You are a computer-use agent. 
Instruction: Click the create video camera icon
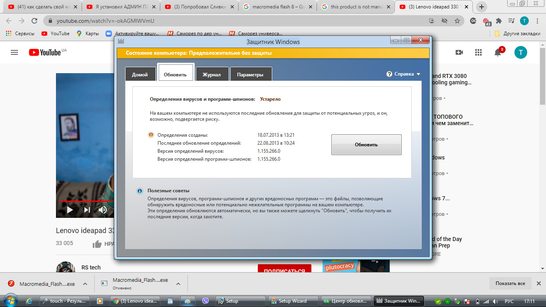pos(459,52)
